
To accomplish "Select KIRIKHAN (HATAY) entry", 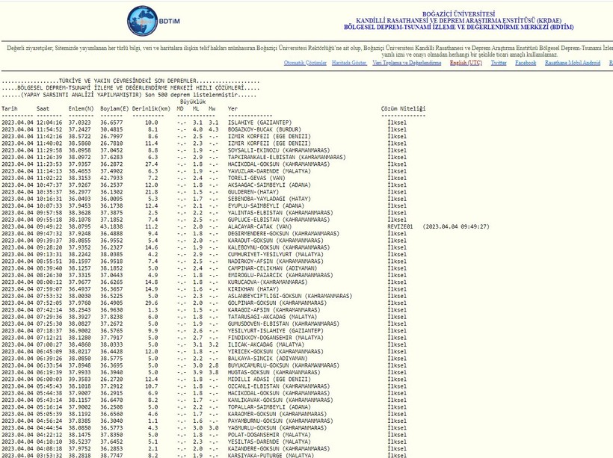I will click(253, 289).
